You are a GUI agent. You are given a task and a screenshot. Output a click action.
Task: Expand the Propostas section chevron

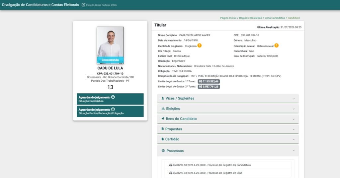pos(294,129)
